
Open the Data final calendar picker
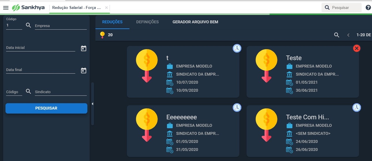[x=84, y=70]
